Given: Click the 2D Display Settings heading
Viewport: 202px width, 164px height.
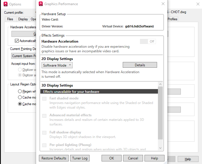Looking at the screenshot, I should pyautogui.click(x=57, y=59).
